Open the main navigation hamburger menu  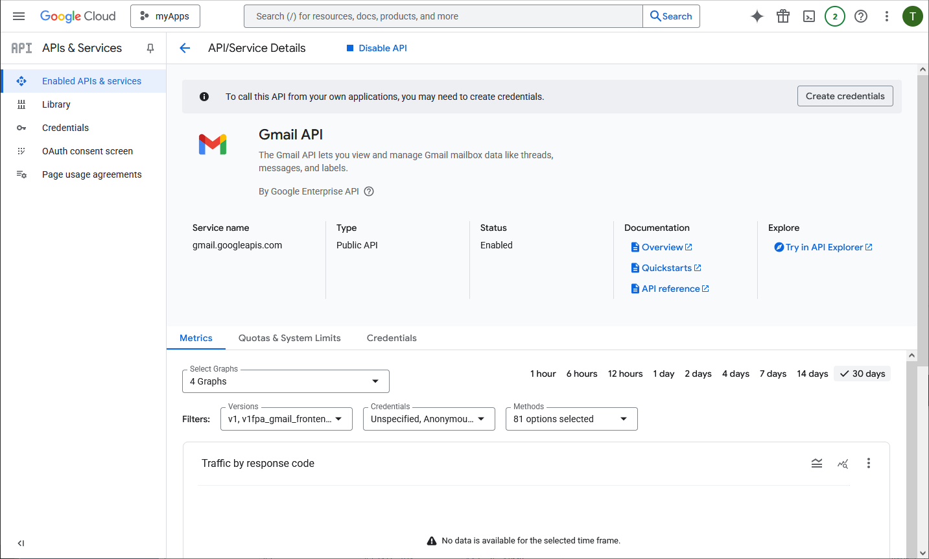coord(19,16)
